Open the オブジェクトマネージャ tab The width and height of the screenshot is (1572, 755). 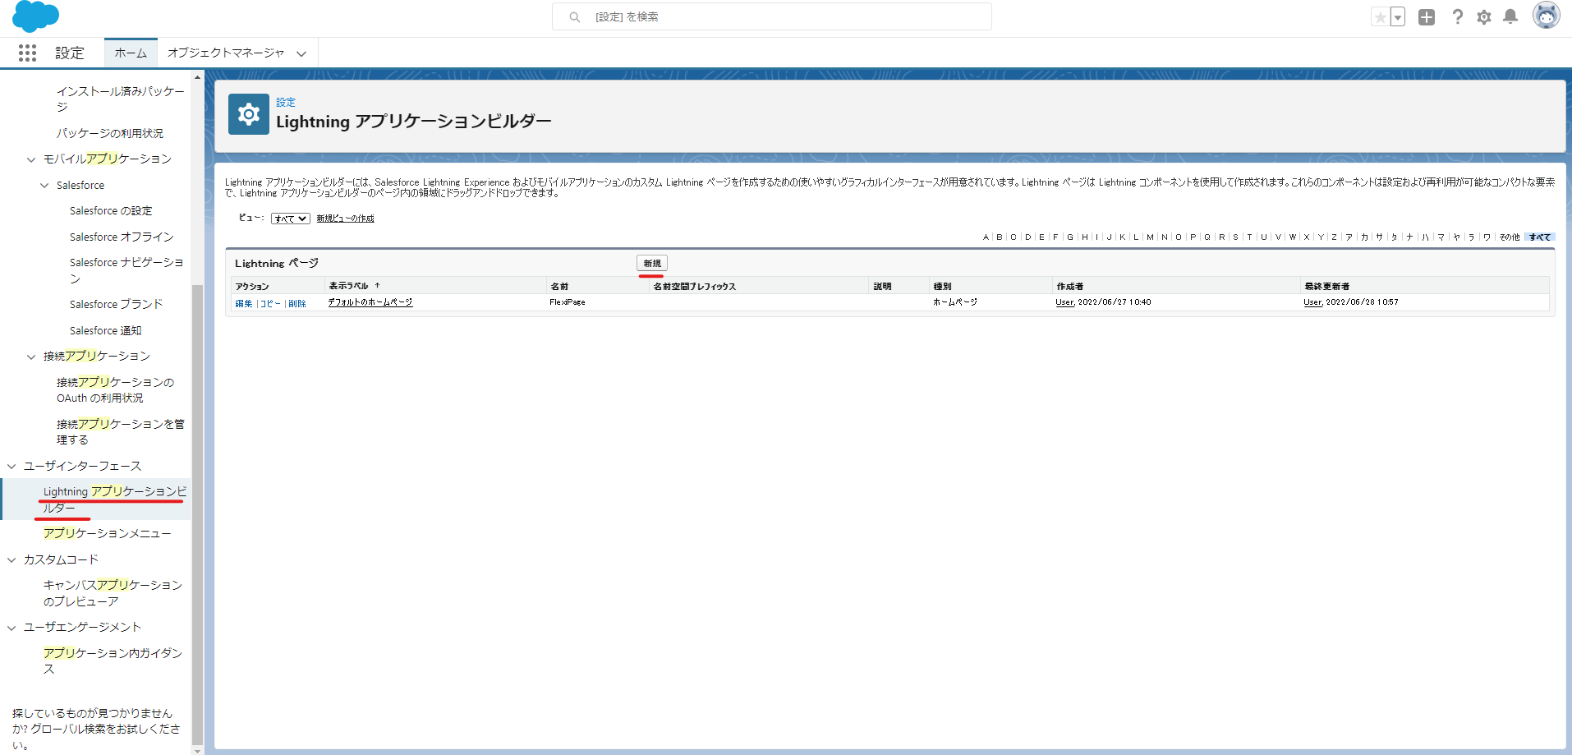coord(226,53)
